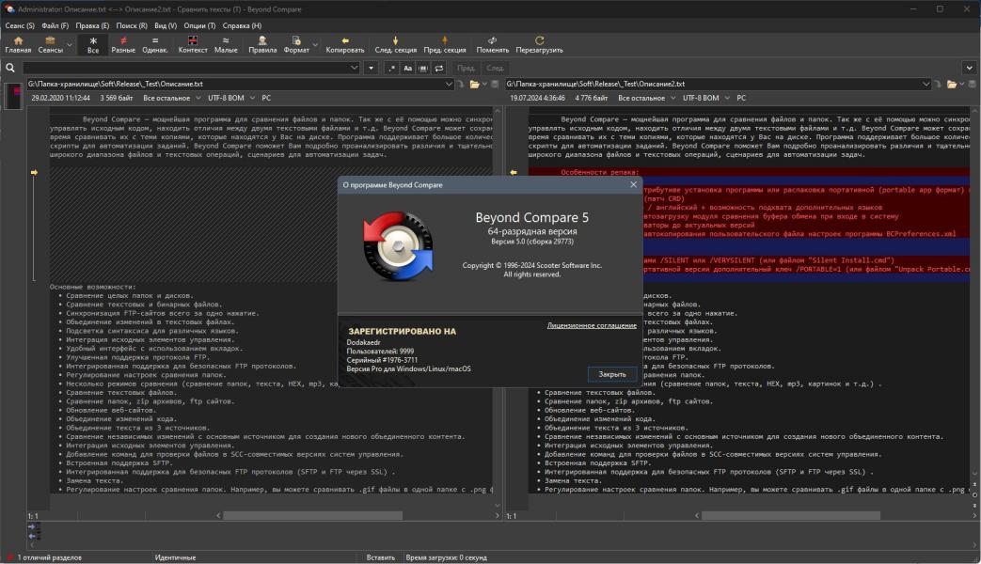The image size is (981, 564).
Task: Click the save disk icon beside Описание.txt path
Action: pyautogui.click(x=495, y=84)
